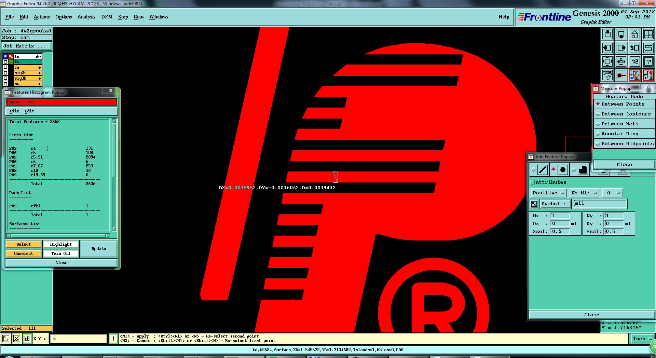
Task: Select Annular Ring measure mode
Action: pyautogui.click(x=625, y=134)
